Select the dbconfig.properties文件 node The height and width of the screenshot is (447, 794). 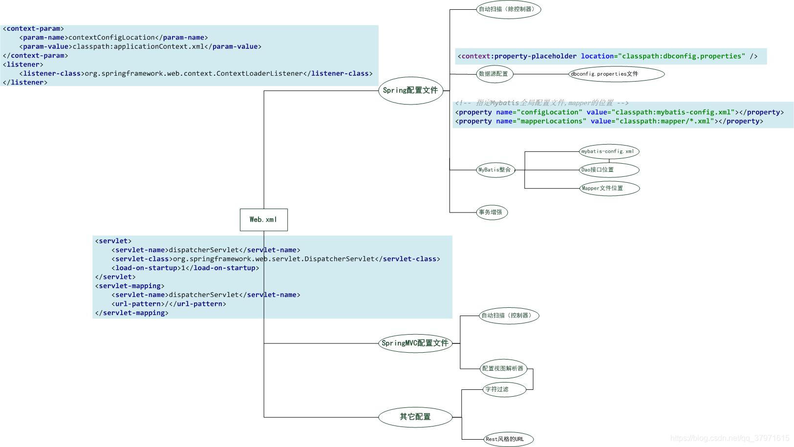[617, 74]
